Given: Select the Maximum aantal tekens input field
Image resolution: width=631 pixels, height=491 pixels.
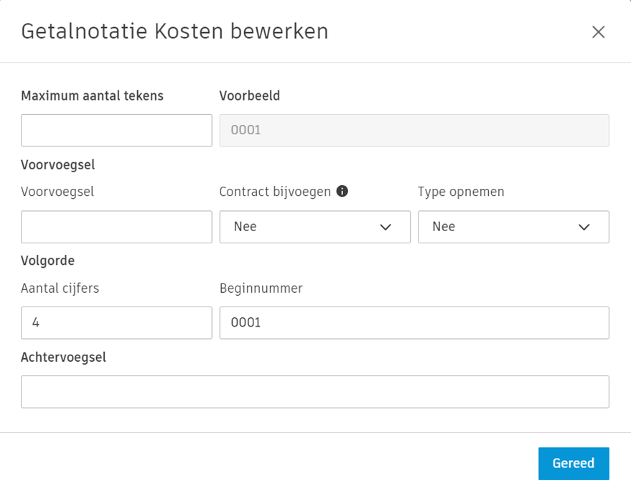Looking at the screenshot, I should (x=116, y=130).
